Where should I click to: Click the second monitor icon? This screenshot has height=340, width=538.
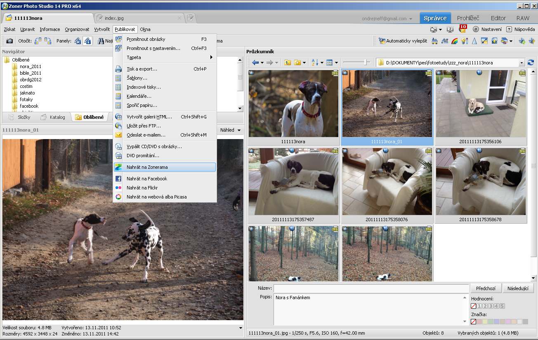(450, 29)
